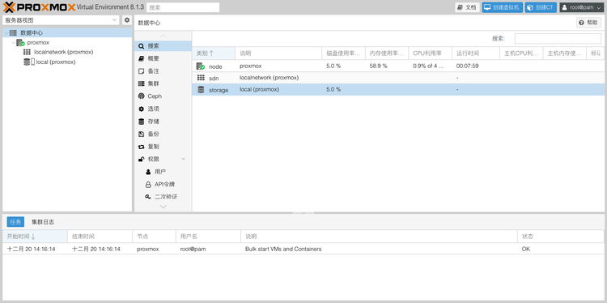Open the 选项 options menu item
This screenshot has width=607, height=303.
[x=163, y=109]
